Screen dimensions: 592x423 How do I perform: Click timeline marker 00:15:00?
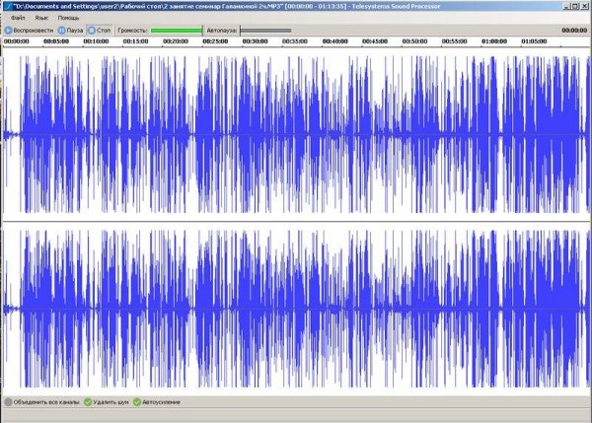coord(135,41)
